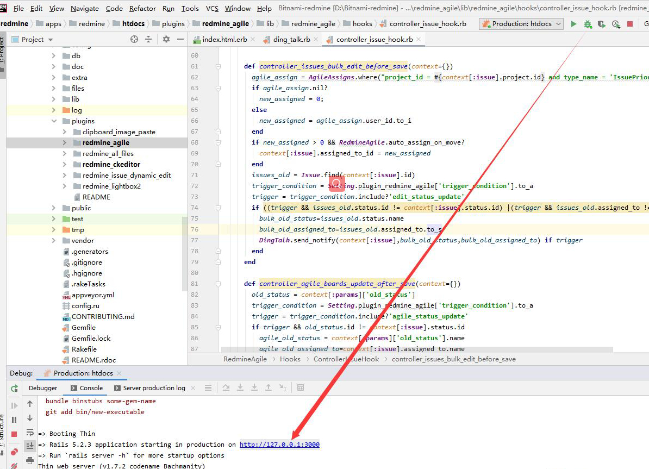Toggle soft-wrap in the debug console

(x=30, y=433)
